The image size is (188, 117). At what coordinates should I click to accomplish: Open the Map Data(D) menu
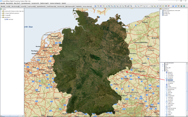pyautogui.click(x=9, y=3)
